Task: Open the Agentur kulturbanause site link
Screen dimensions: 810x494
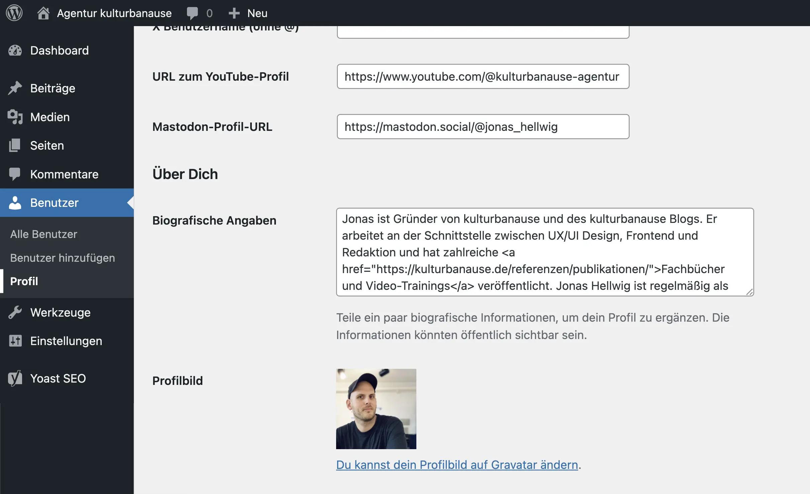Action: (x=114, y=13)
